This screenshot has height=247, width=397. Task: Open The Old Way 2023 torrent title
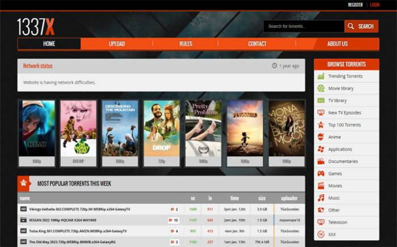pos(72,242)
